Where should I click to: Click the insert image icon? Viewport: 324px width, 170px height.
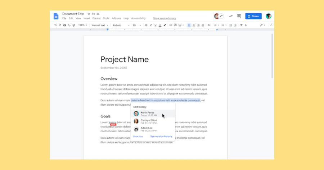[x=180, y=25]
